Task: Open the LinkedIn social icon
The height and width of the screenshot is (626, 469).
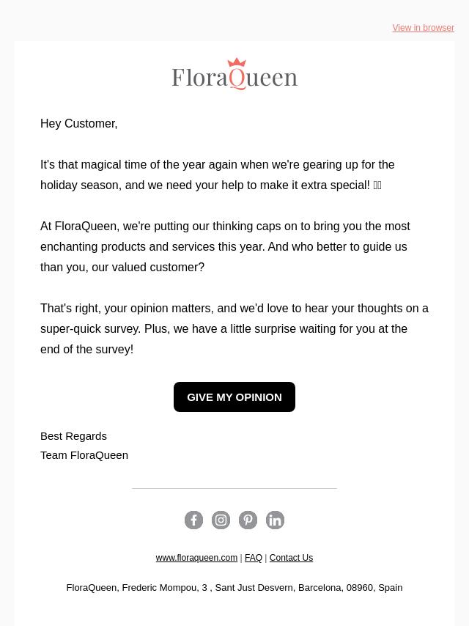Action: click(275, 520)
